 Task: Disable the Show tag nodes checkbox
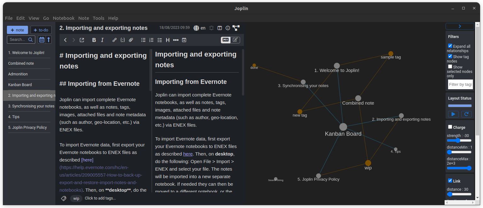pyautogui.click(x=450, y=56)
